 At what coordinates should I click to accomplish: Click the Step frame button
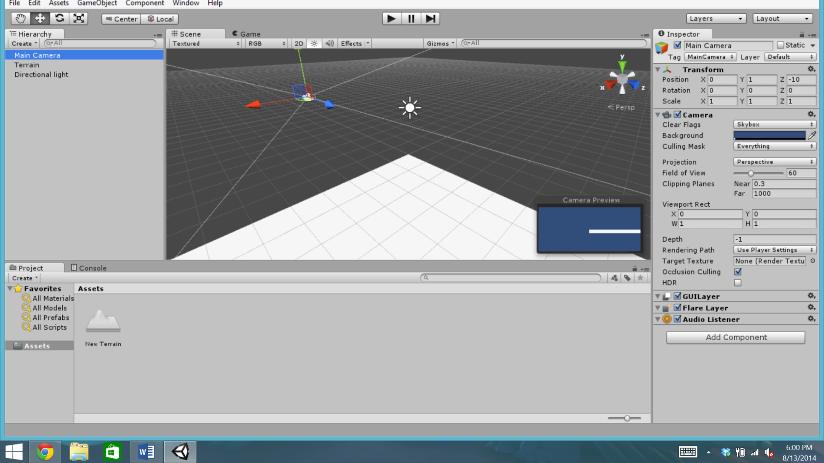tap(430, 19)
